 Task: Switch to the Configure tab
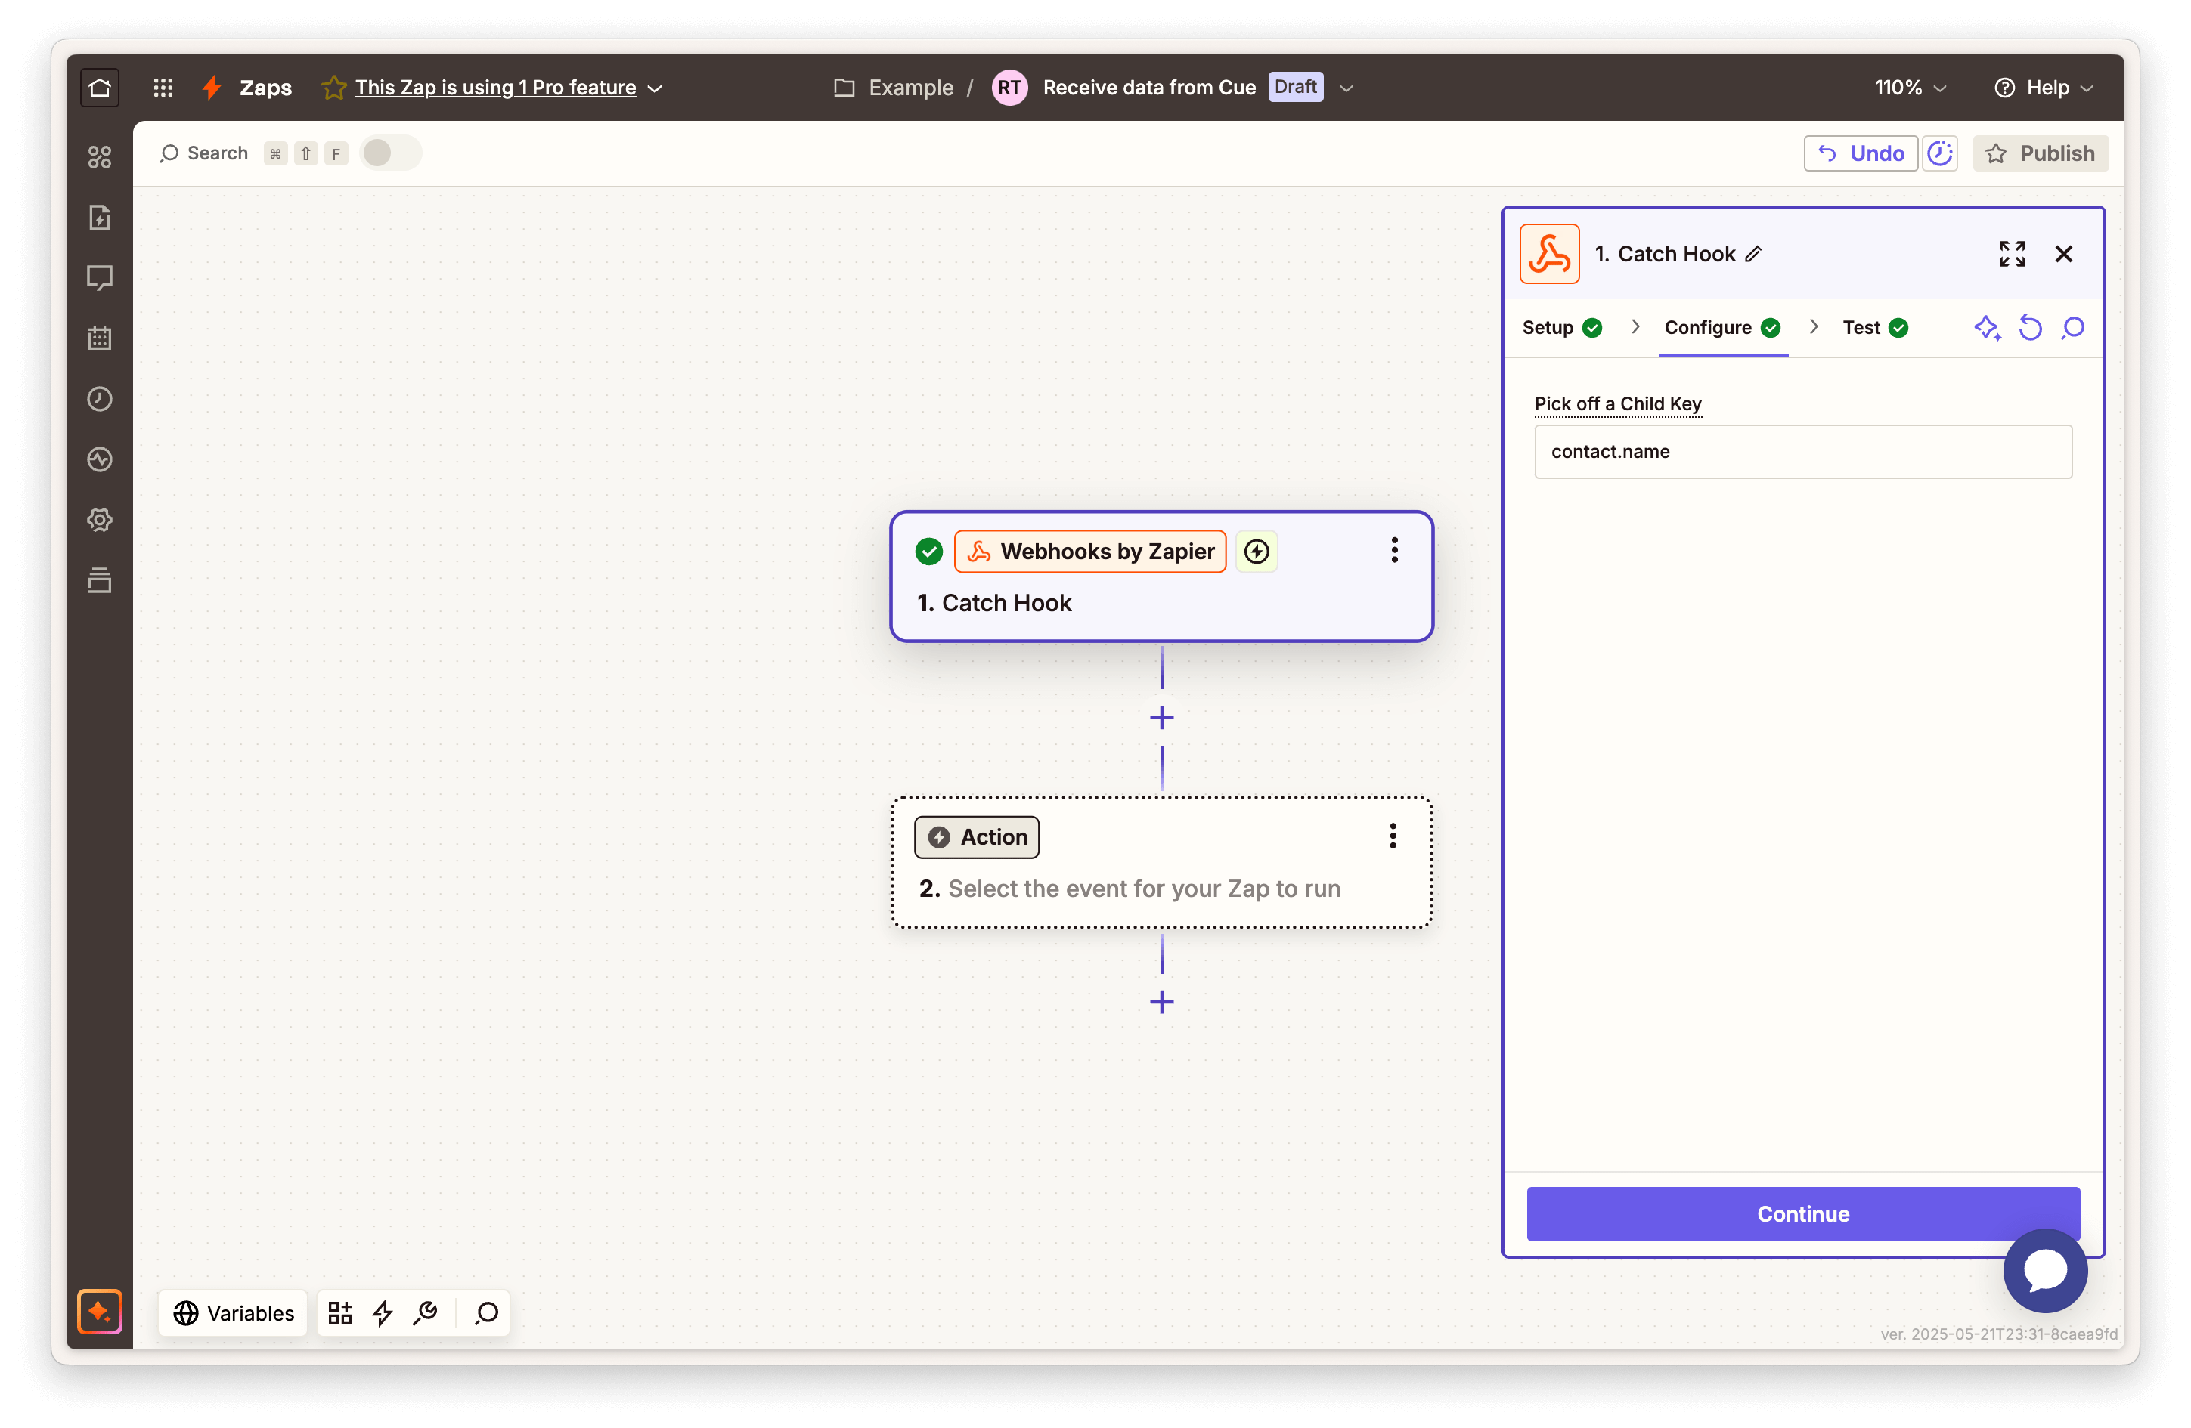pyautogui.click(x=1721, y=328)
